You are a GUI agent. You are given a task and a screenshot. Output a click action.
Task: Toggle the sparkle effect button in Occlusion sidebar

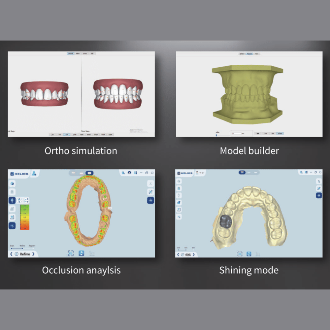(x=12, y=226)
